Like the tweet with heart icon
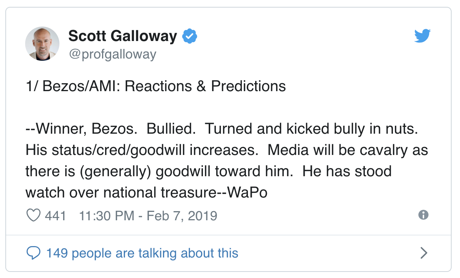This screenshot has width=460, height=278. pos(33,216)
